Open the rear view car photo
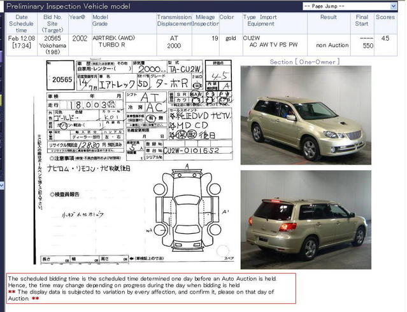 (x=306, y=220)
